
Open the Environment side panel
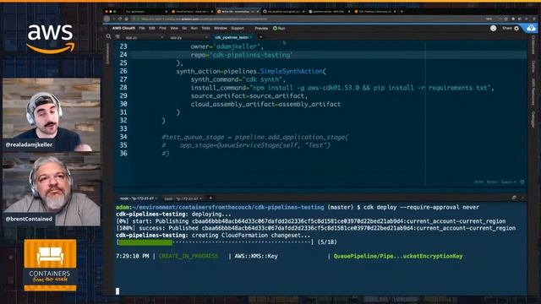coord(107,53)
